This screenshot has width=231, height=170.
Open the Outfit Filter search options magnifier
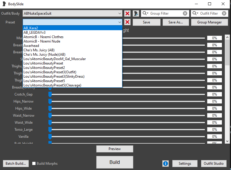195,13
